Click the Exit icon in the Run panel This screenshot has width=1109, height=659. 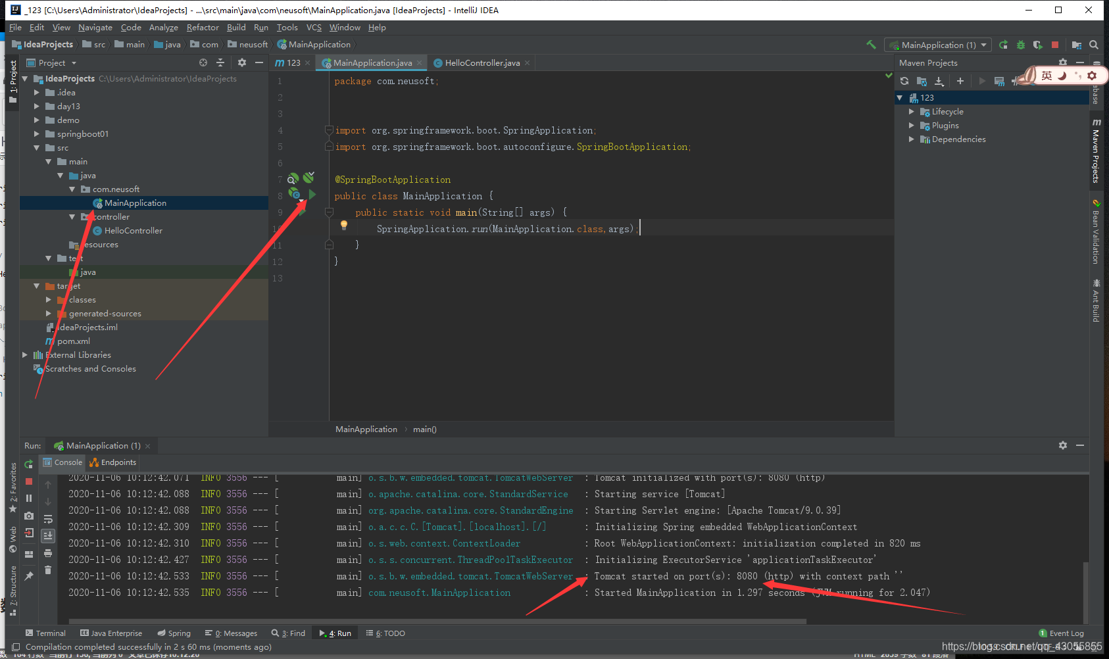pyautogui.click(x=29, y=533)
